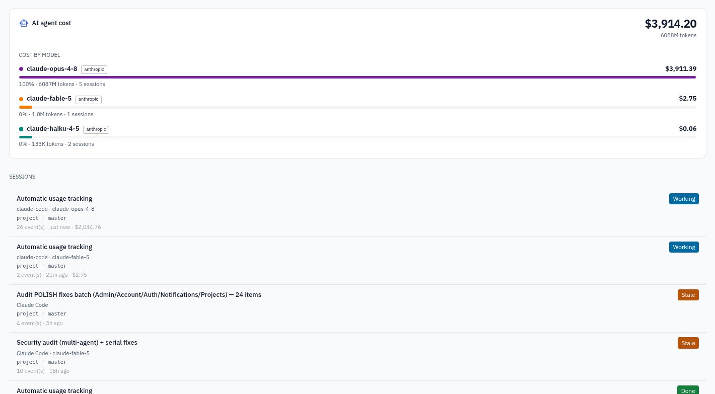Viewport: 715px width, 394px height.
Task: Click the $0.06 haiku cost value
Action: click(687, 129)
